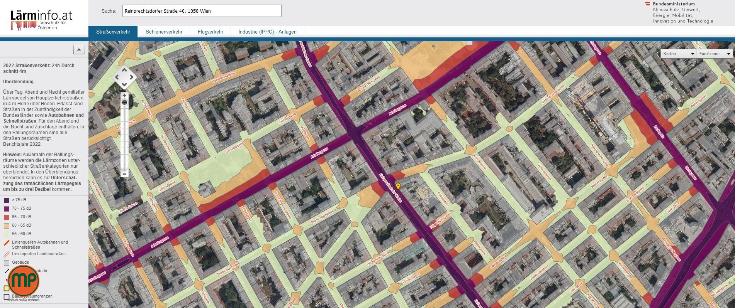Switch to the Schienenverkehr tab
Image resolution: width=735 pixels, height=308 pixels.
164,32
